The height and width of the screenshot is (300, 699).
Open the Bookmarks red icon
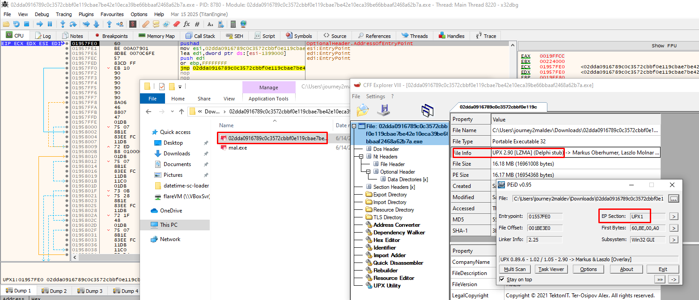pyautogui.click(x=177, y=24)
